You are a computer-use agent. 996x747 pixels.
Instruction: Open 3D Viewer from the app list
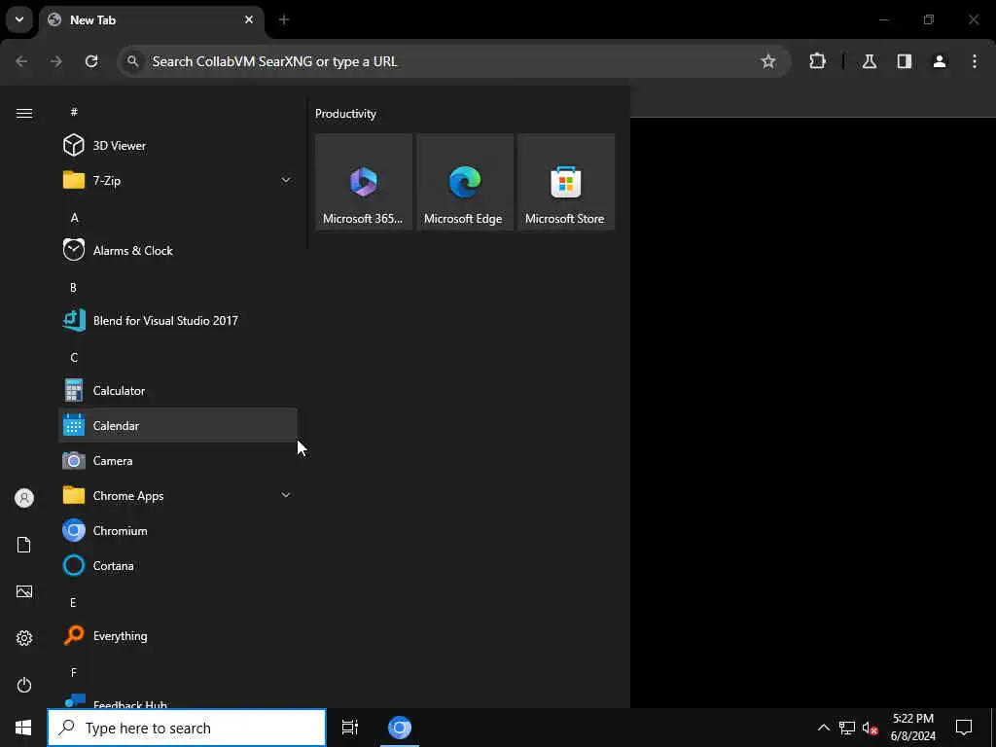[x=178, y=146]
